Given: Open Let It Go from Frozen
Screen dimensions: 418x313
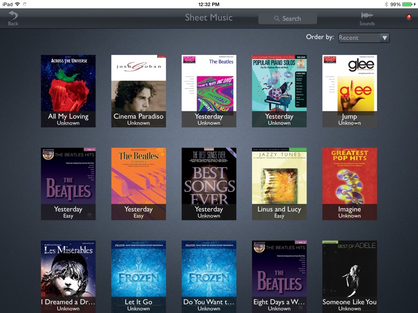Looking at the screenshot, I should pyautogui.click(x=139, y=276).
